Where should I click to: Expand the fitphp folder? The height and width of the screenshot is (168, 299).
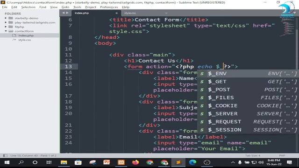(6, 27)
